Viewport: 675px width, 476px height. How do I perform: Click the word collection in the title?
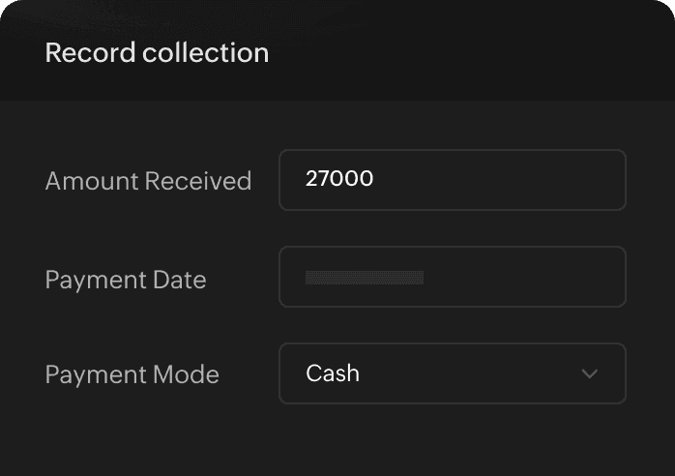(205, 52)
